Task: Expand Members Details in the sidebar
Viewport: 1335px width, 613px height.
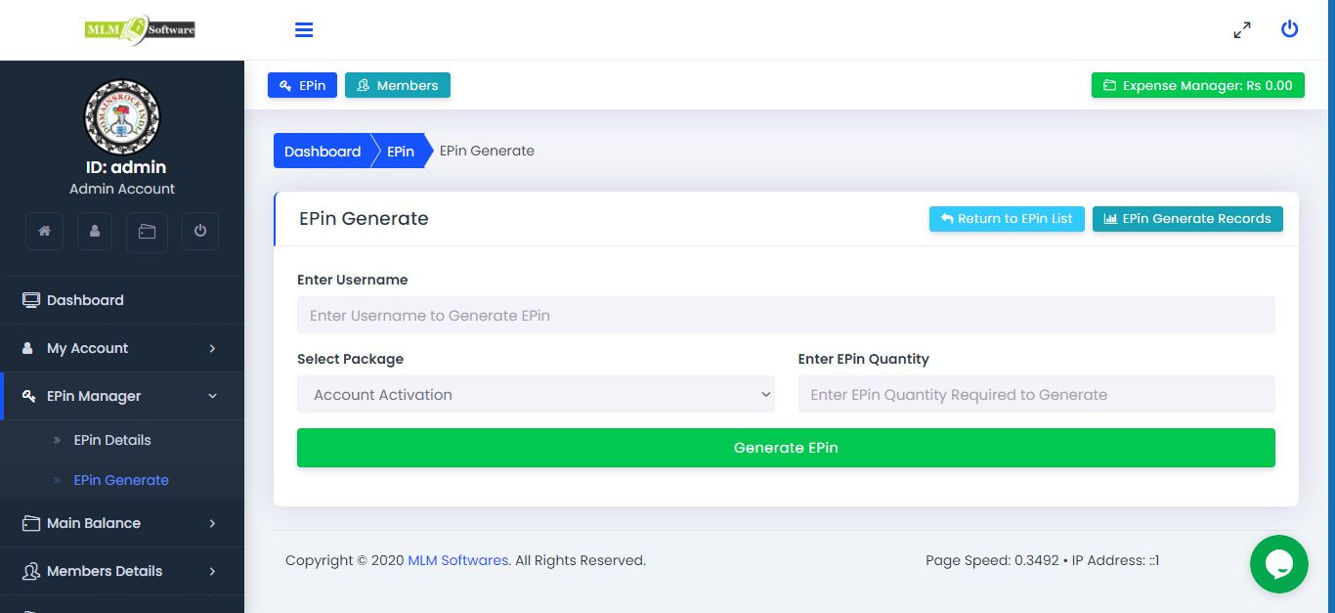Action: (121, 571)
